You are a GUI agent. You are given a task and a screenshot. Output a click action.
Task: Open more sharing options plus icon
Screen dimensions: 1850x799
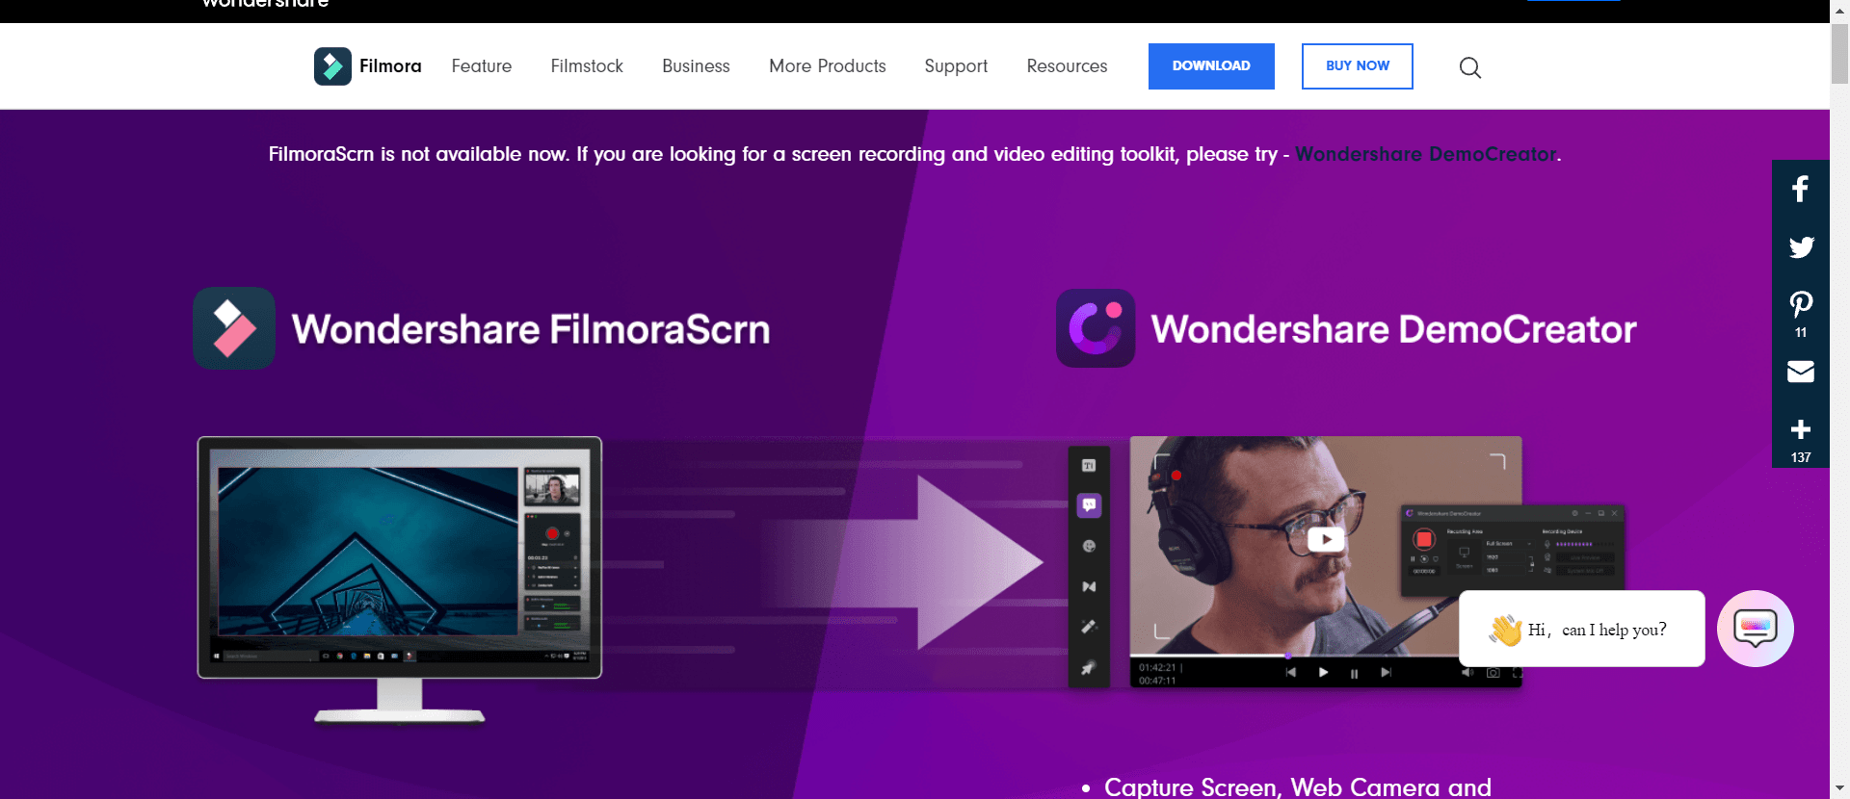[x=1800, y=429]
